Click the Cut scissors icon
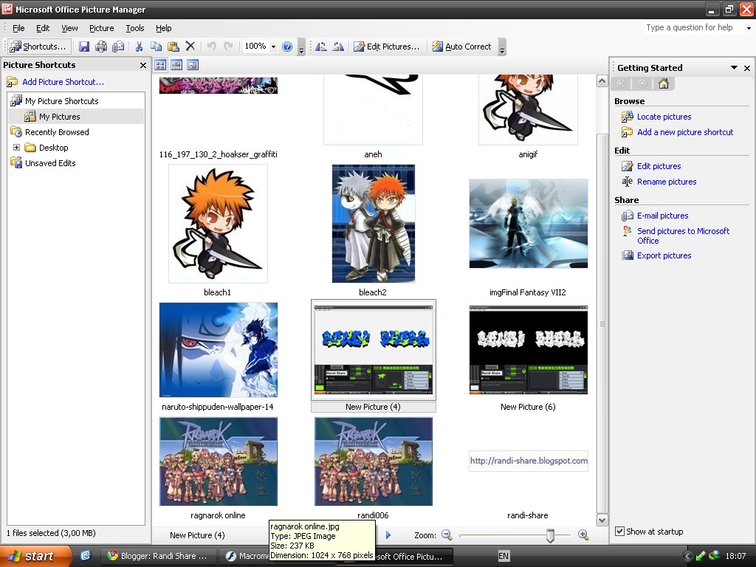This screenshot has height=567, width=756. tap(139, 47)
